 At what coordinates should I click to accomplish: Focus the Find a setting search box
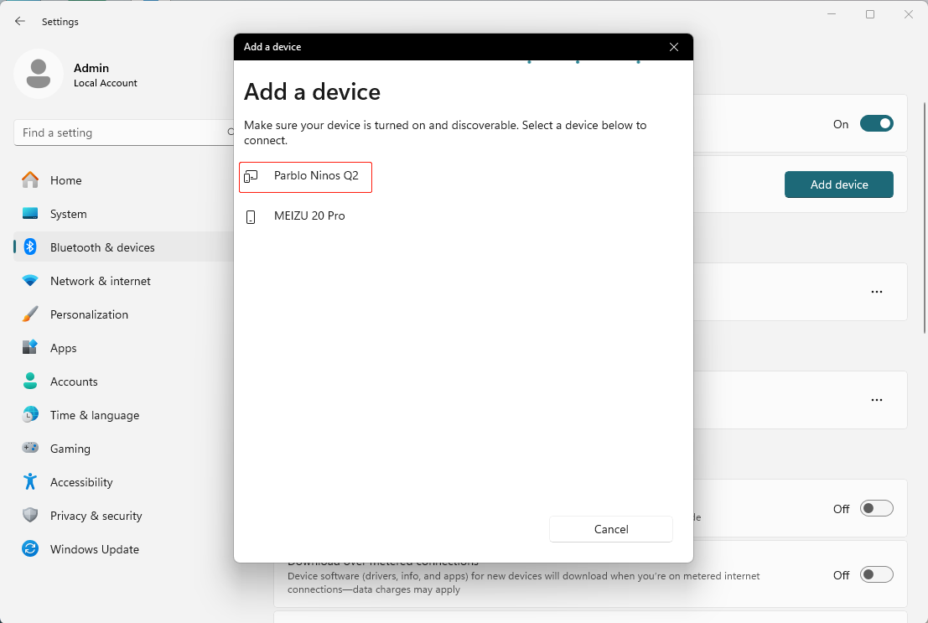click(x=124, y=132)
